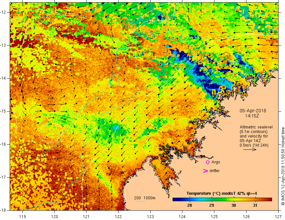Image resolution: width=285 pixels, height=220 pixels.
Task: Click the temperature color bar near 30
Action: (x=234, y=200)
